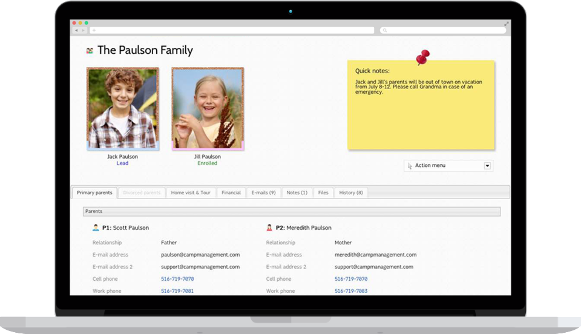Click Meredith's support@campmanagement.com address

(373, 267)
